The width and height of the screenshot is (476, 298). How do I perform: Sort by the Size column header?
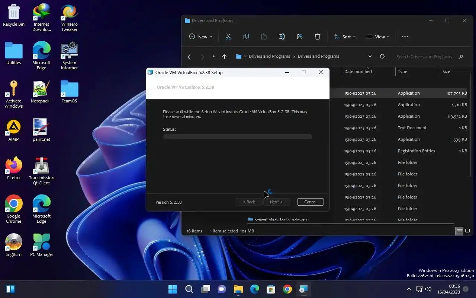tap(454, 72)
